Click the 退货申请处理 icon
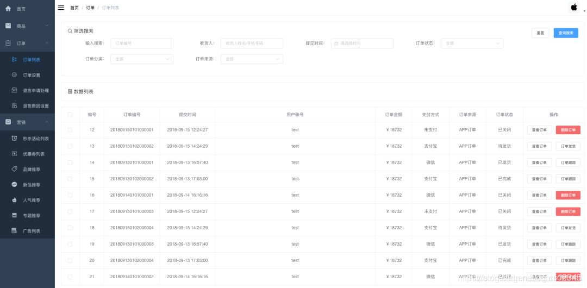This screenshot has height=288, width=587. (14, 90)
